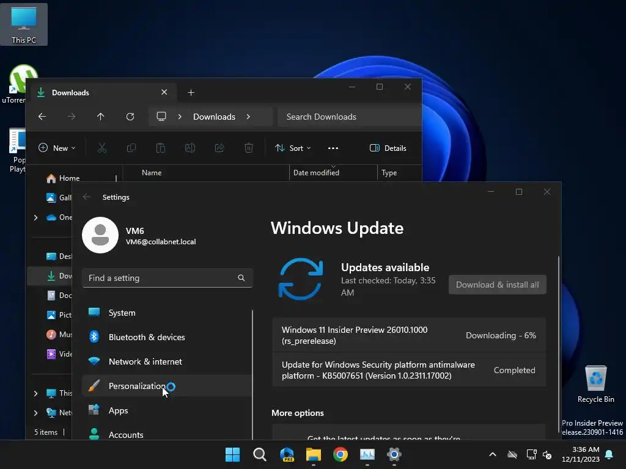Screen dimensions: 626x469
Task: Open Apps settings category
Action: click(167, 410)
